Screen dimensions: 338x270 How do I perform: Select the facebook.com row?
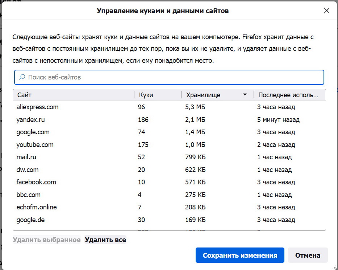point(169,182)
